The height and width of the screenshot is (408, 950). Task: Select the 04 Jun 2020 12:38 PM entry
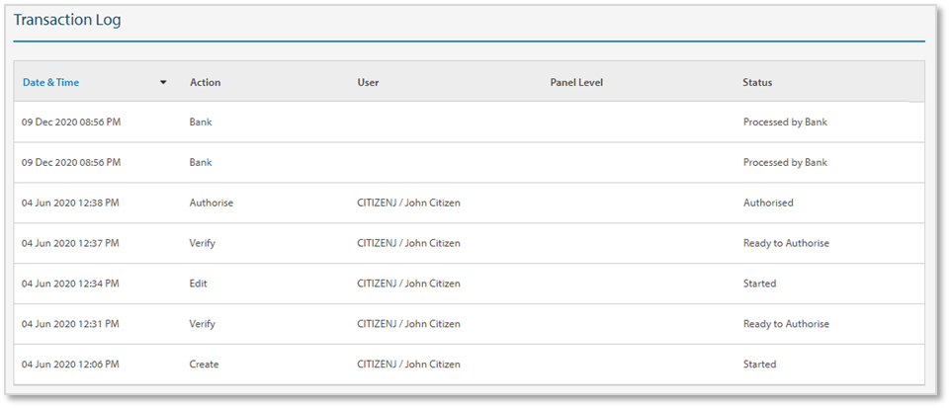coord(70,203)
